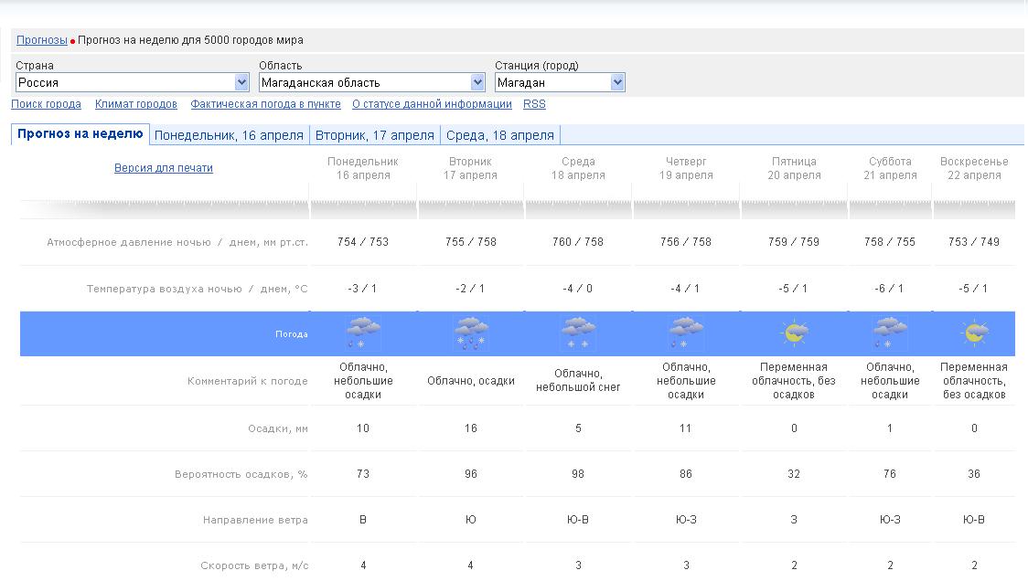Click the RSS feed link
Image resolution: width=1028 pixels, height=581 pixels.
534,104
